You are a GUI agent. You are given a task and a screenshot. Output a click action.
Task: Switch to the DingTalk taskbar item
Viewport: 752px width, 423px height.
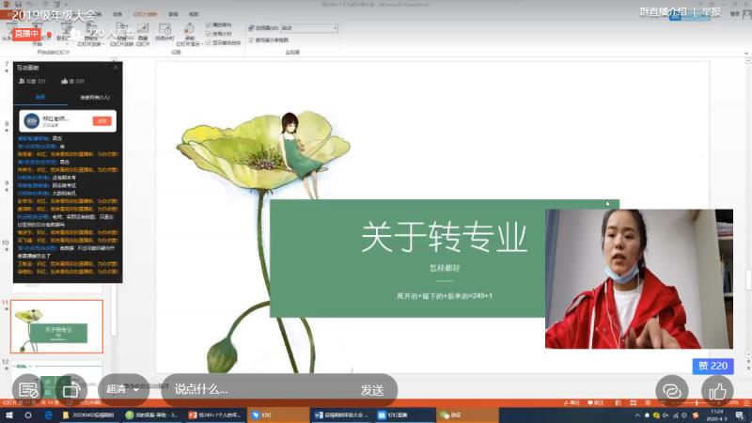click(x=278, y=415)
